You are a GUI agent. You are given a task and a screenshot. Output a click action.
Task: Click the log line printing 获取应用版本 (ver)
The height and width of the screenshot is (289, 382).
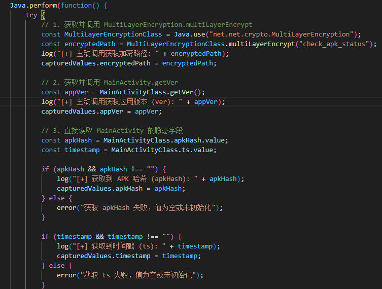point(133,102)
